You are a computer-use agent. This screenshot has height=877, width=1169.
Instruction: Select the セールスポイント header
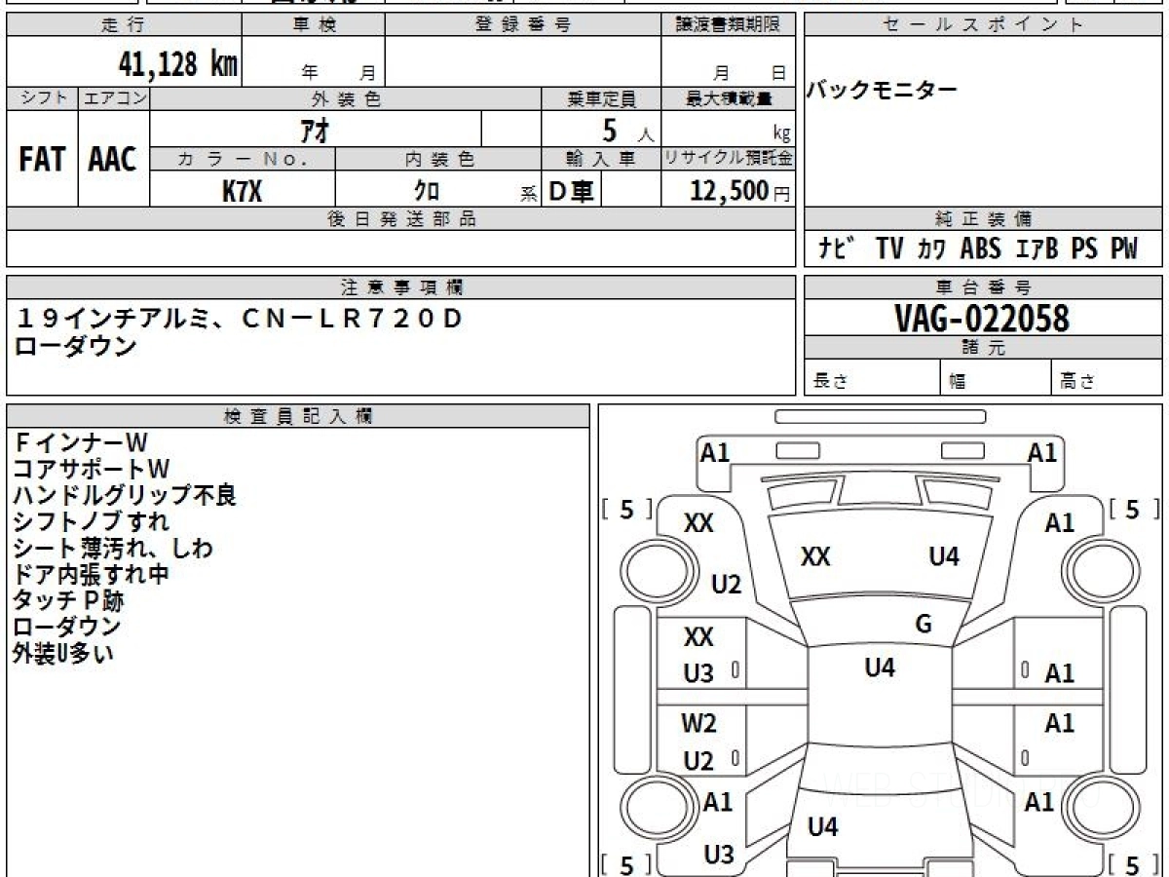pos(984,25)
